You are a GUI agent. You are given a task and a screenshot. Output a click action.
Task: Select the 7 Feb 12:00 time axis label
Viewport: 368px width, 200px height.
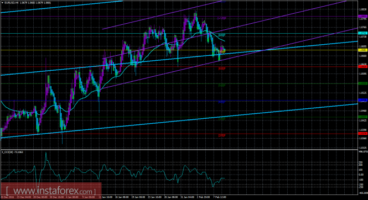(220, 197)
